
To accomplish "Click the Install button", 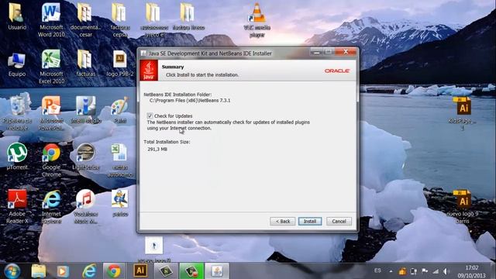I will click(x=310, y=222).
